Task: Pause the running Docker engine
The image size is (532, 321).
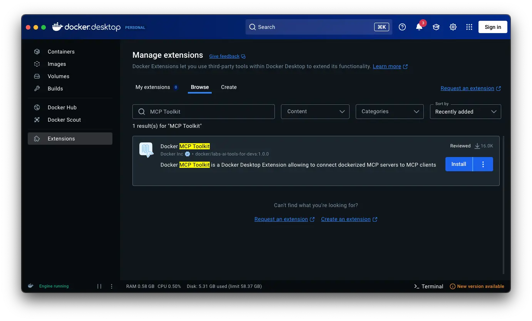Action: (x=99, y=286)
